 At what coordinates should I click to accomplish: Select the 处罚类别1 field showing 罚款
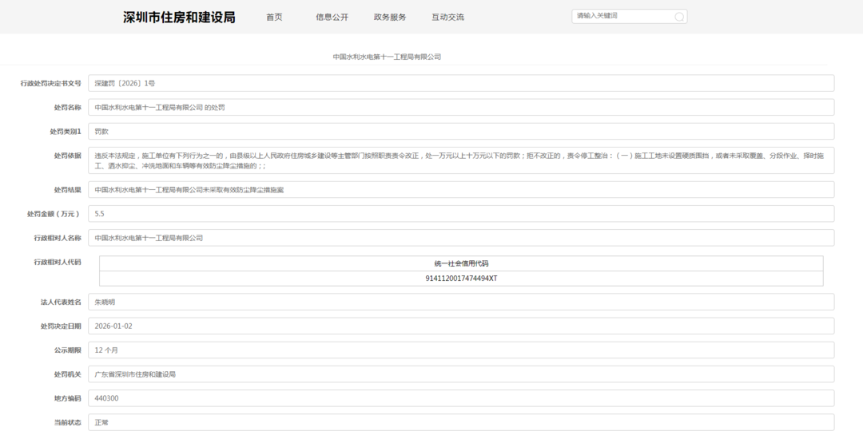460,131
